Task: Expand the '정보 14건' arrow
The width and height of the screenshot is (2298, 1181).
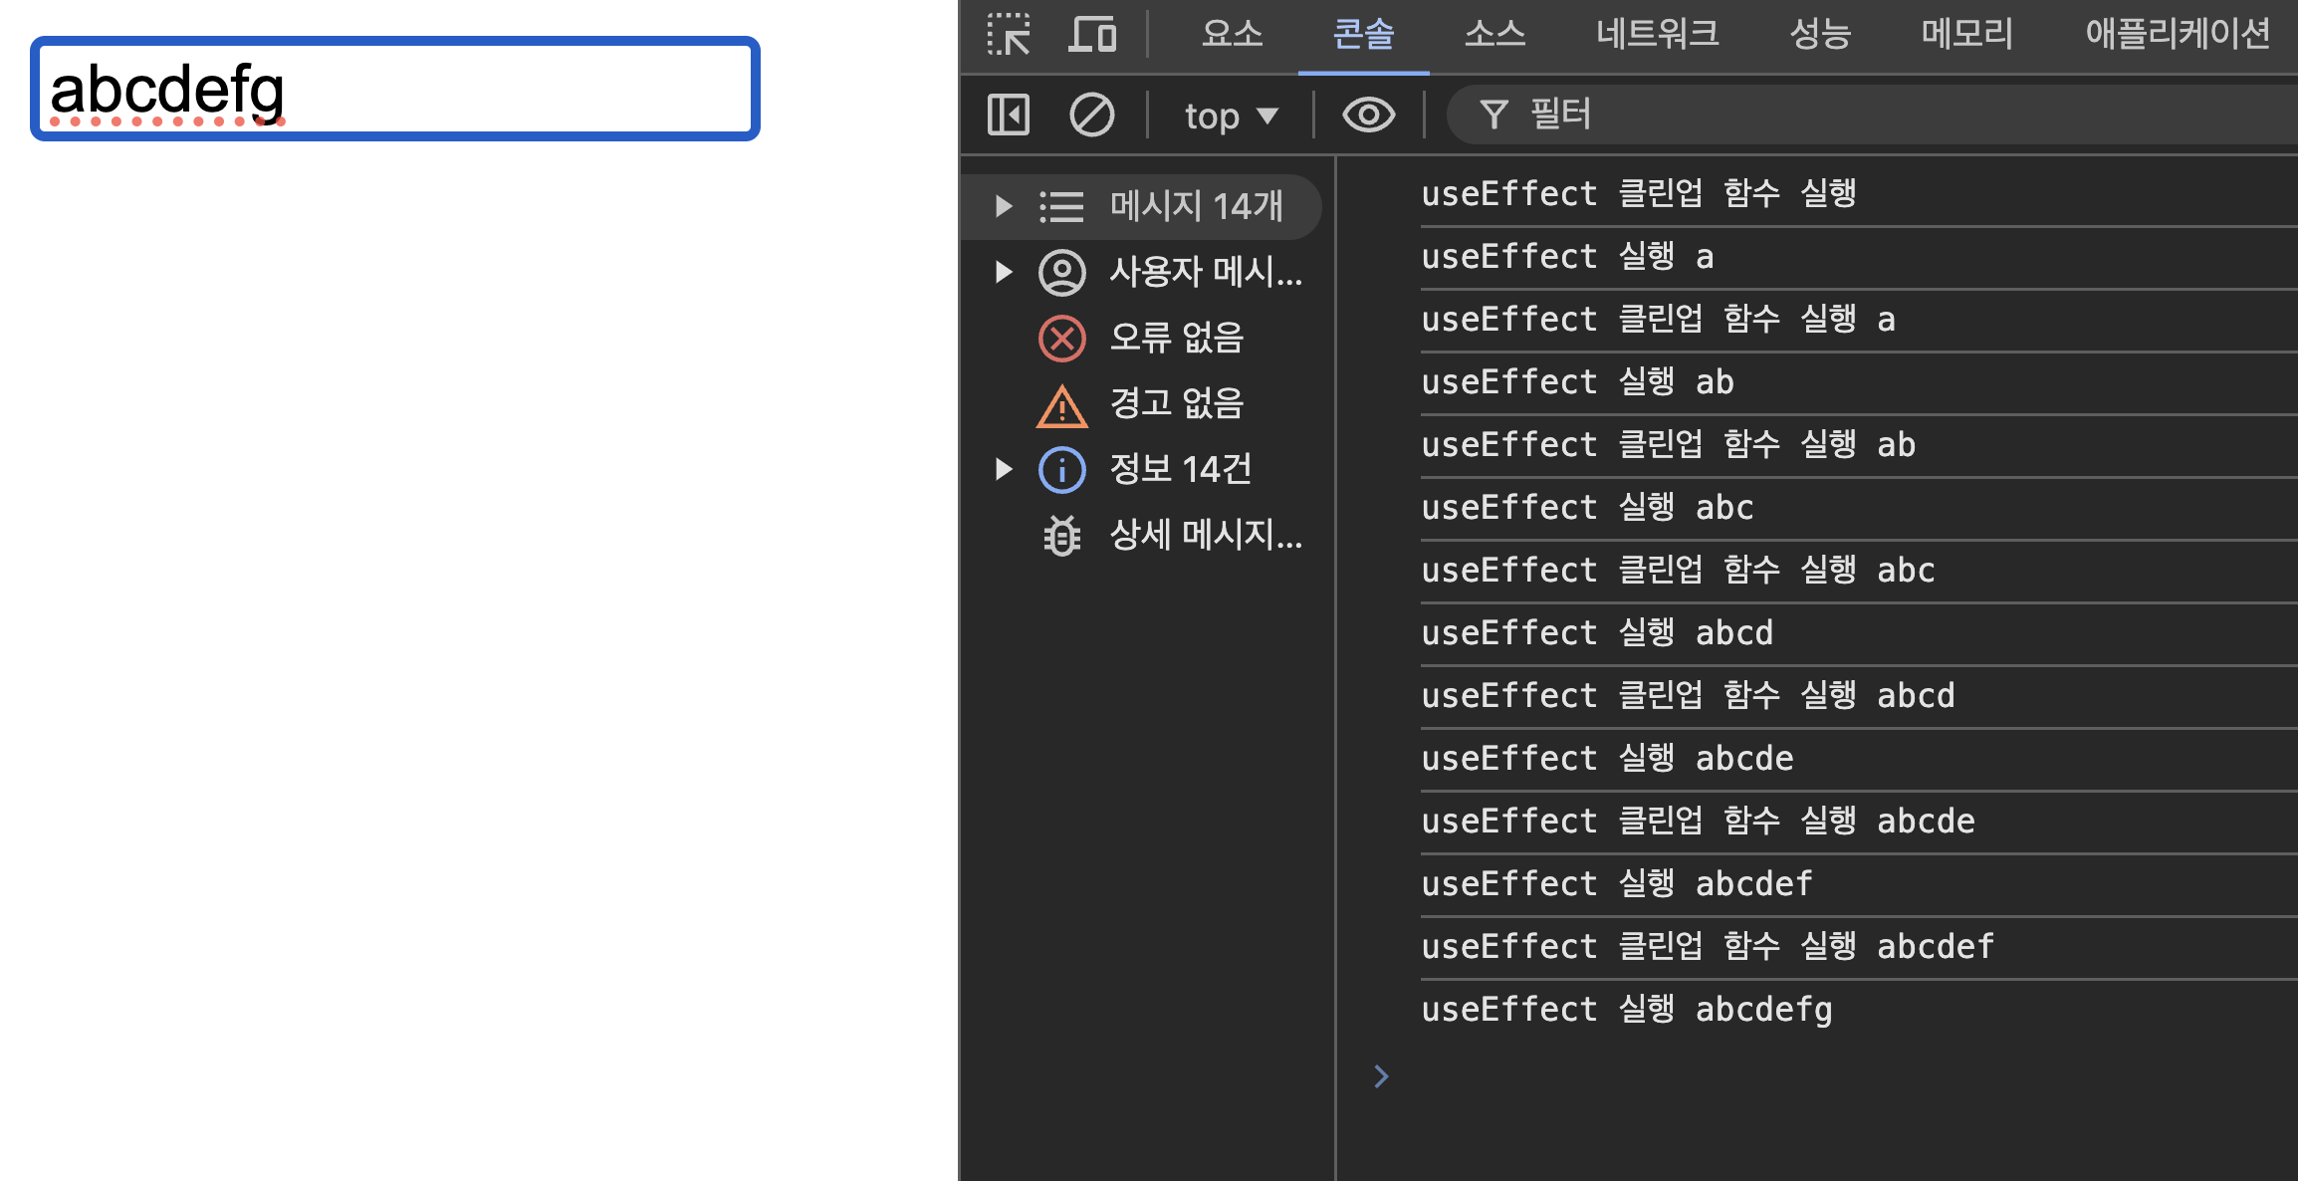Action: 1003,469
